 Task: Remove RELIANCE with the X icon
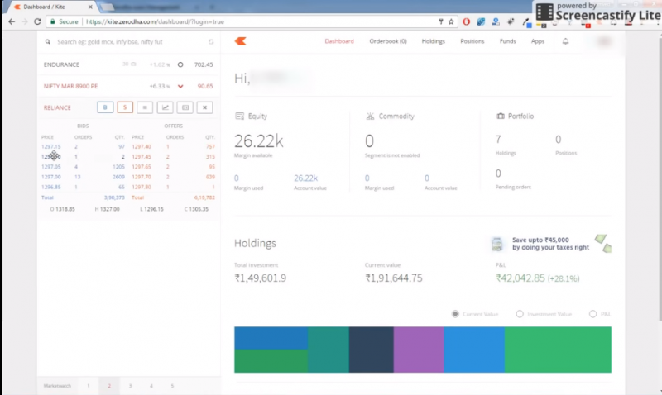pos(204,107)
